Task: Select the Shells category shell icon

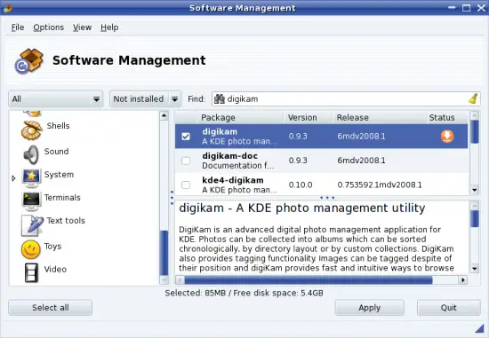Action: tap(32, 130)
